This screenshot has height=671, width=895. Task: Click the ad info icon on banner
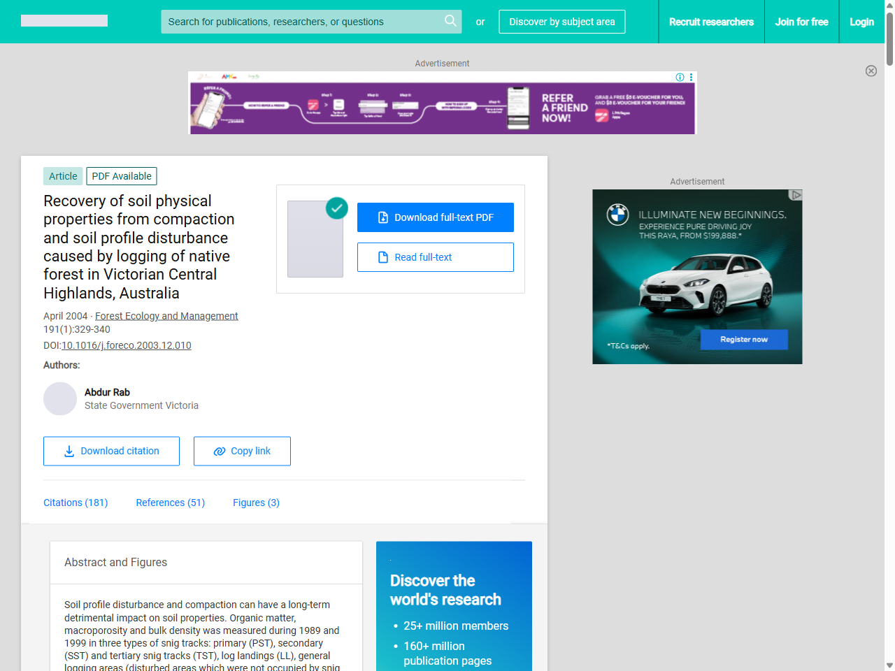680,77
